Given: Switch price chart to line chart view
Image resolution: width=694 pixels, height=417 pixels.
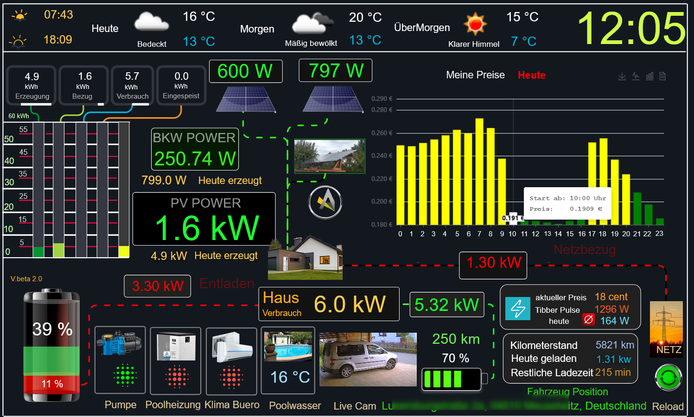Looking at the screenshot, I should click(636, 76).
